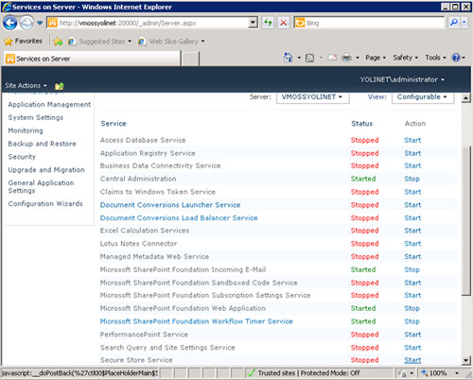Stop SharePoint Foundation Incoming E-Mail

(412, 269)
